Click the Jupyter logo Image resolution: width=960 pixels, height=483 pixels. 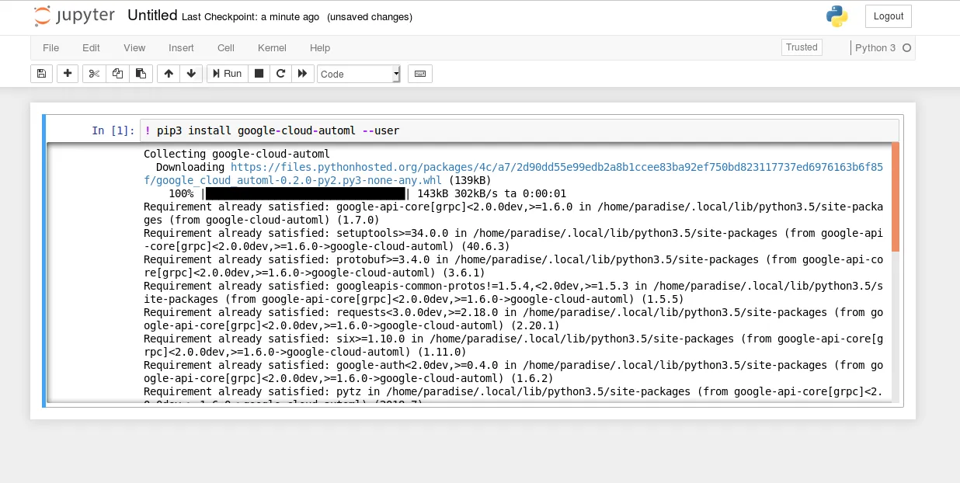point(75,16)
